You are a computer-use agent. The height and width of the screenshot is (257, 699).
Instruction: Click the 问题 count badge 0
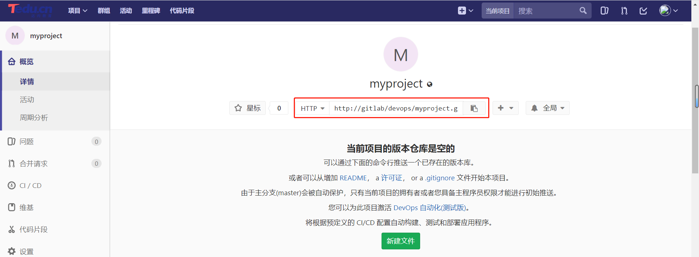(x=96, y=141)
